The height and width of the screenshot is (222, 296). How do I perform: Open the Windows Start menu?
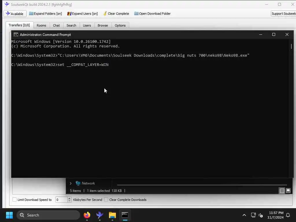coord(9,215)
